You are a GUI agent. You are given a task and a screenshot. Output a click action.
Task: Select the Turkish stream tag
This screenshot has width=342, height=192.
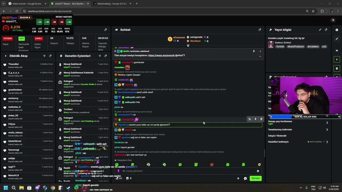tap(280, 47)
